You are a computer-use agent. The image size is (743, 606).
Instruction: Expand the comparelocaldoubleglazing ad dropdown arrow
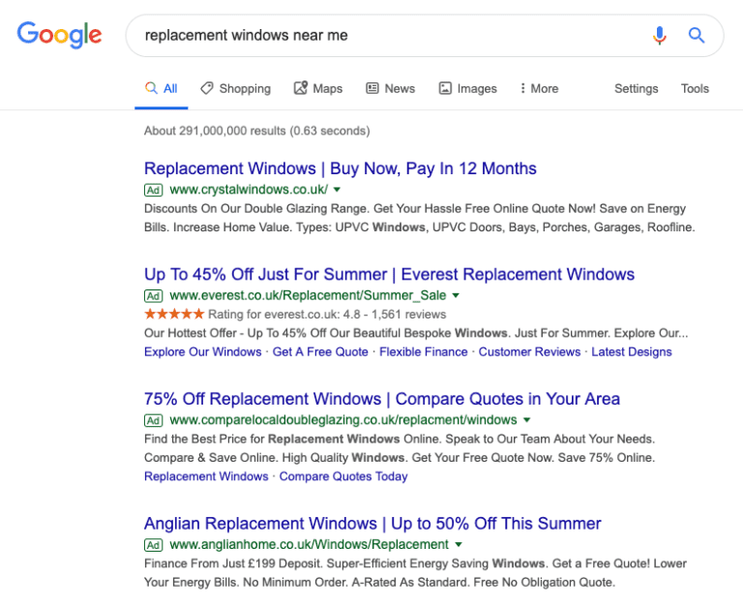point(527,420)
